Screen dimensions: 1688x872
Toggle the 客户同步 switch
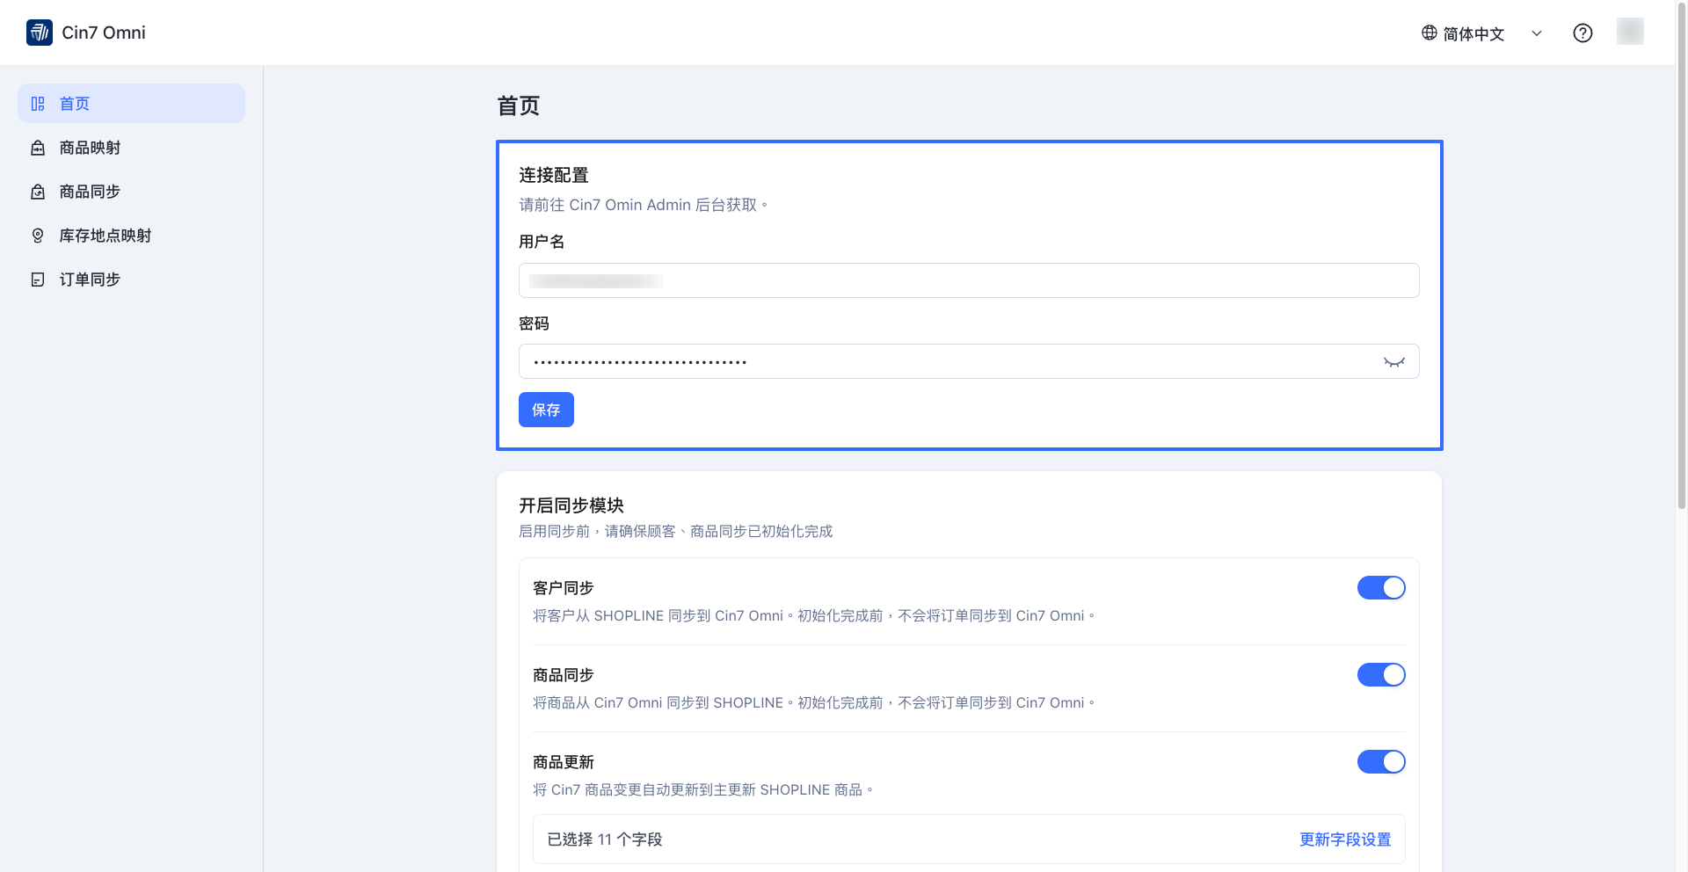[x=1381, y=588]
